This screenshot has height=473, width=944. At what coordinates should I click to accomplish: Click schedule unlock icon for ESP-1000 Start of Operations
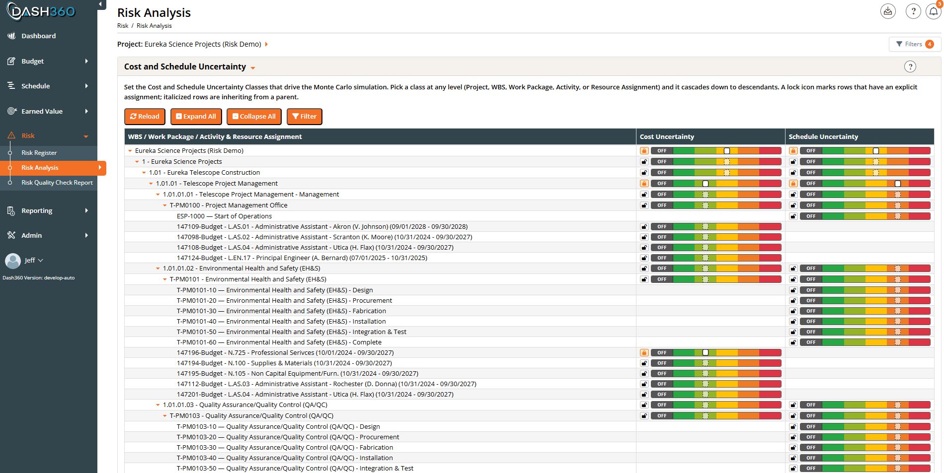tap(793, 216)
